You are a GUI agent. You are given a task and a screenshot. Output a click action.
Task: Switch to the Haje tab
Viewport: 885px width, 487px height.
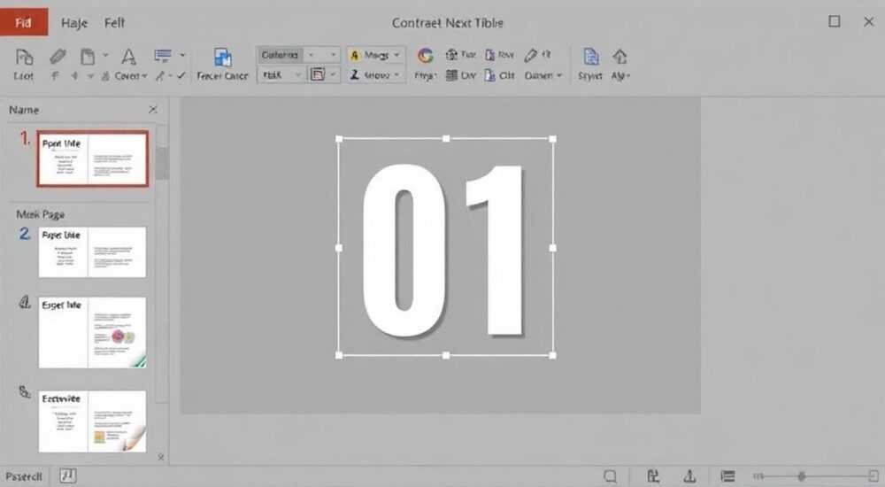click(74, 23)
